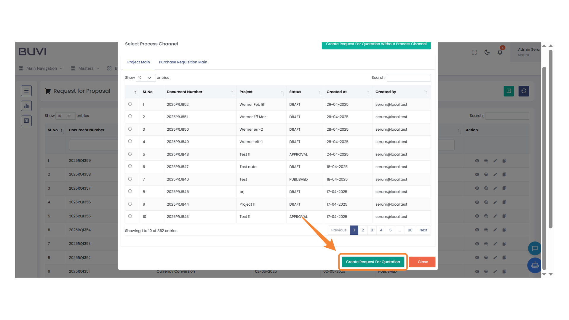Open the chat bubble icon at bottom right
569x320 pixels.
(x=535, y=248)
